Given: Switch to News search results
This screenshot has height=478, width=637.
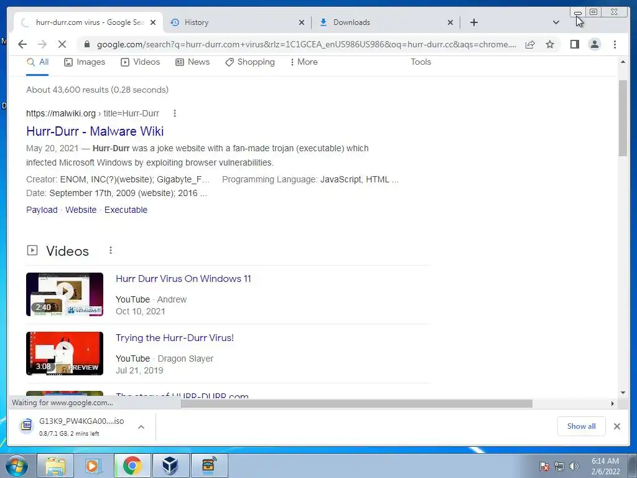Looking at the screenshot, I should (x=193, y=62).
